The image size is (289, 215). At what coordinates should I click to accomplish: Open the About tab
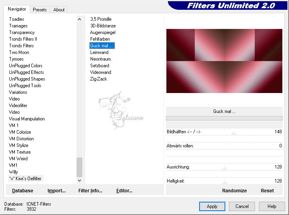[59, 10]
